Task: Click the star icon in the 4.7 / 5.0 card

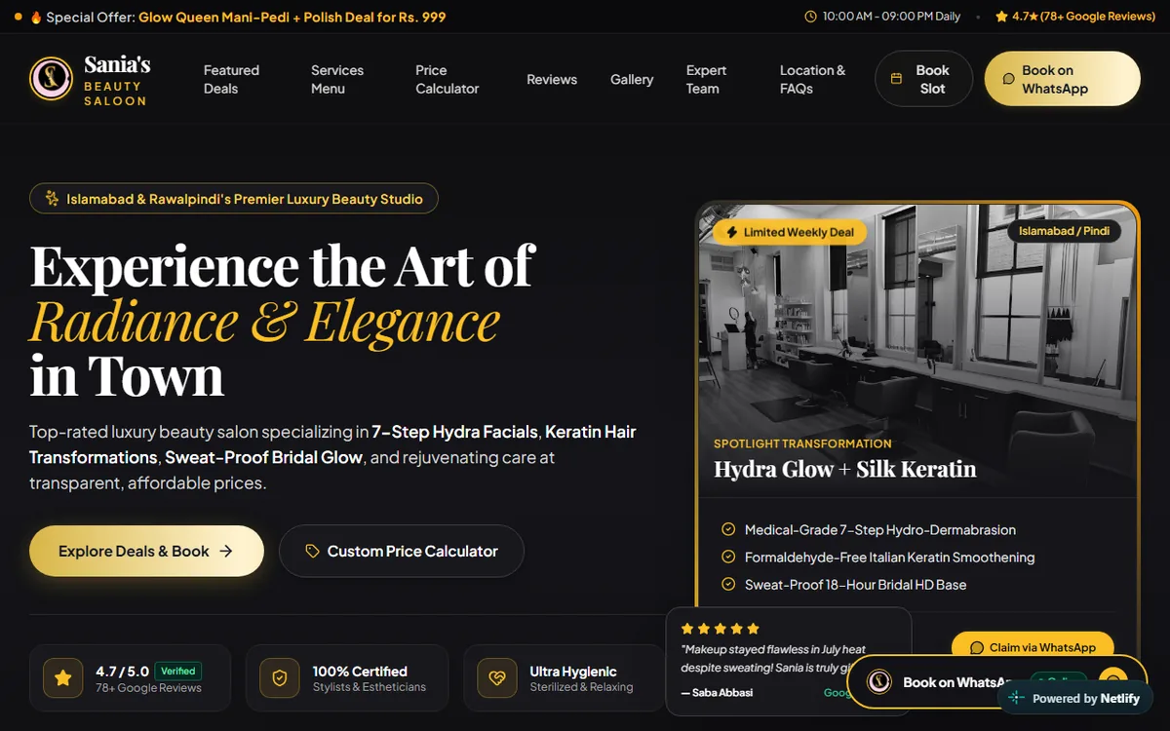Action: tap(63, 678)
